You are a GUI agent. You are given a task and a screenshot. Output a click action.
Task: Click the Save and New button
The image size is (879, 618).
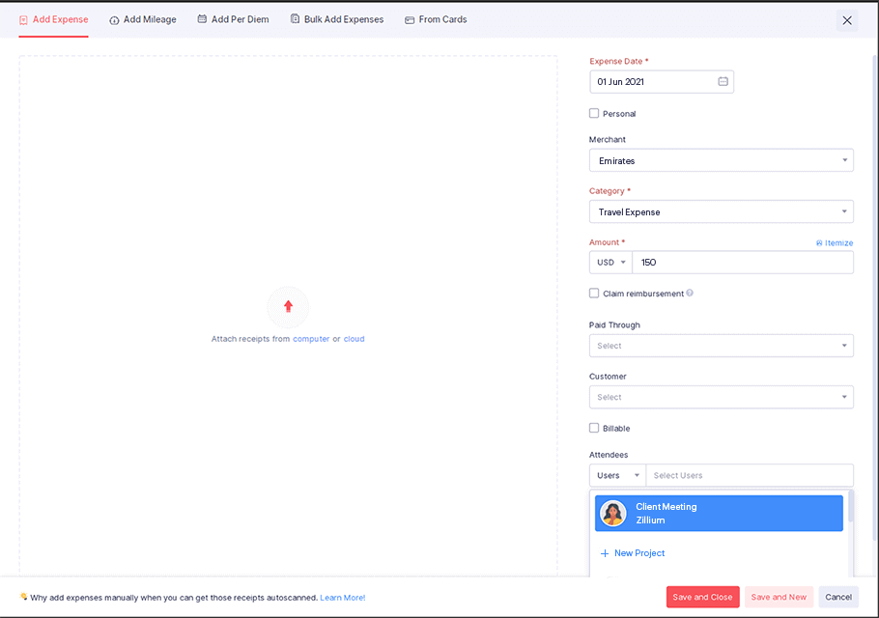tap(779, 597)
